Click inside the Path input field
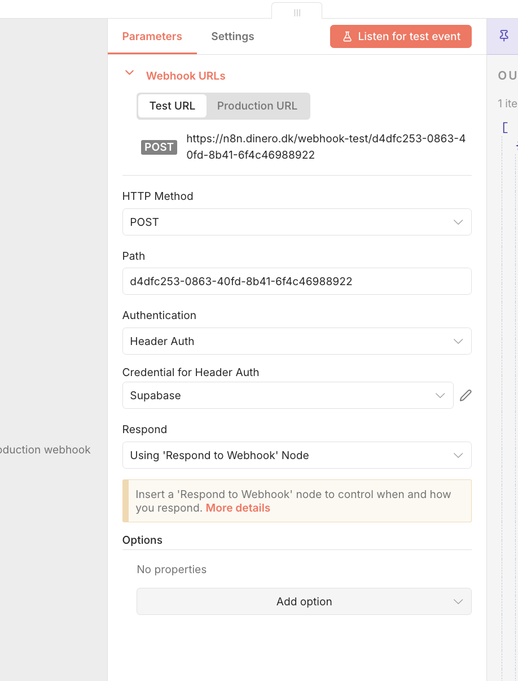Image resolution: width=518 pixels, height=681 pixels. 297,281
